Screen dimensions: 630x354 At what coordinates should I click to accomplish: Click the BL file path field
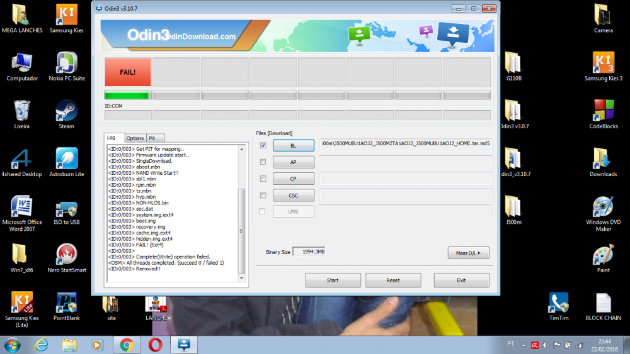coord(405,144)
